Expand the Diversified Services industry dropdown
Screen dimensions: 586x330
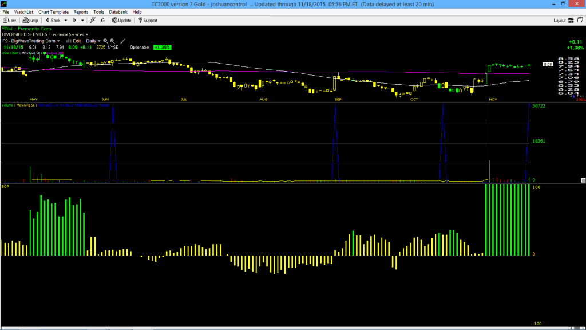click(x=87, y=34)
